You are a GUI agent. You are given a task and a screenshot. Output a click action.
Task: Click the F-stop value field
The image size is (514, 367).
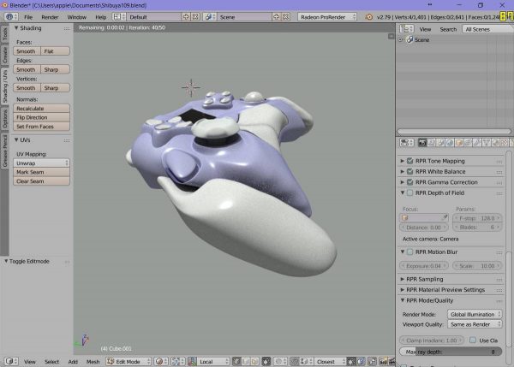click(478, 217)
